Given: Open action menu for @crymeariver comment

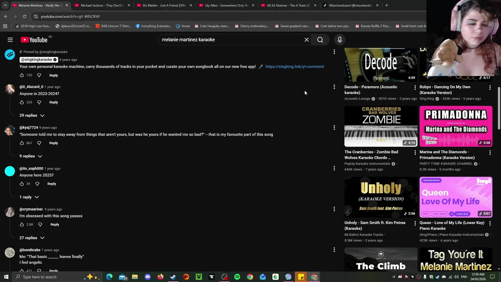Looking at the screenshot, I should point(334,209).
